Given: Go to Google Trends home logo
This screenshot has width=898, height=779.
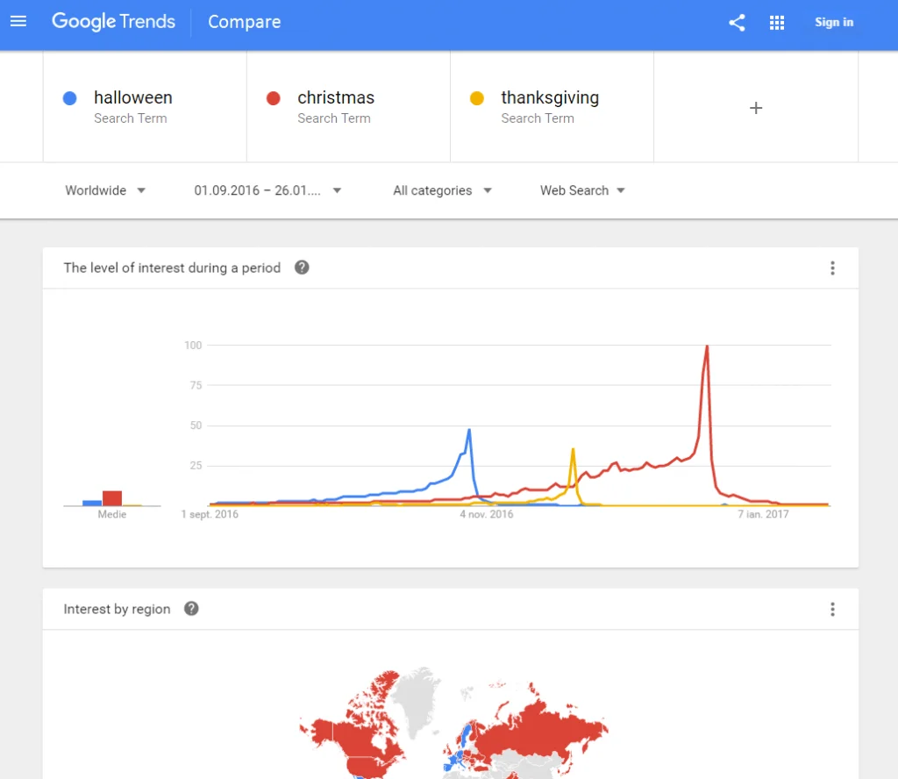Looking at the screenshot, I should (x=113, y=22).
